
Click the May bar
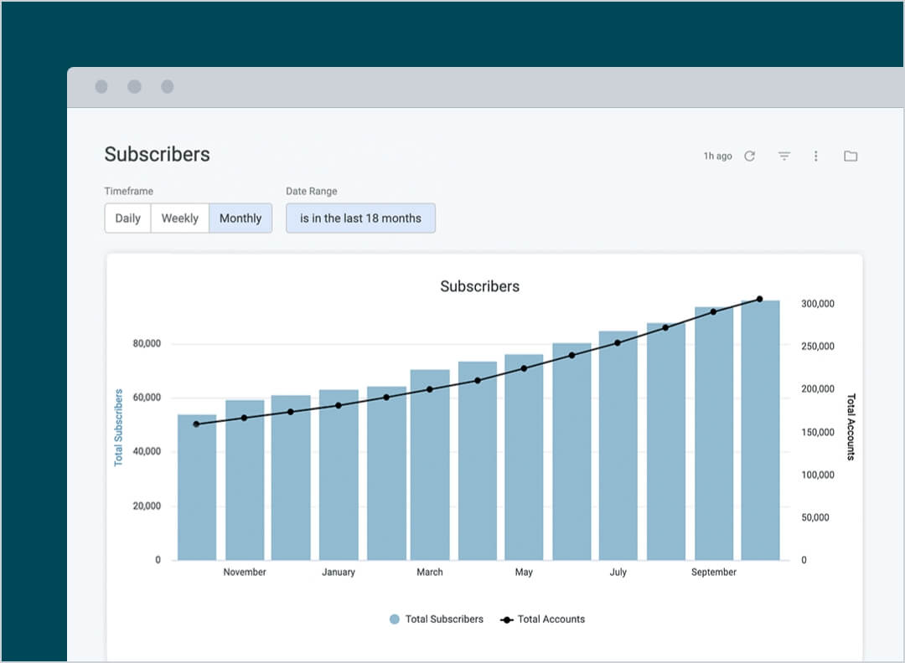tap(524, 457)
